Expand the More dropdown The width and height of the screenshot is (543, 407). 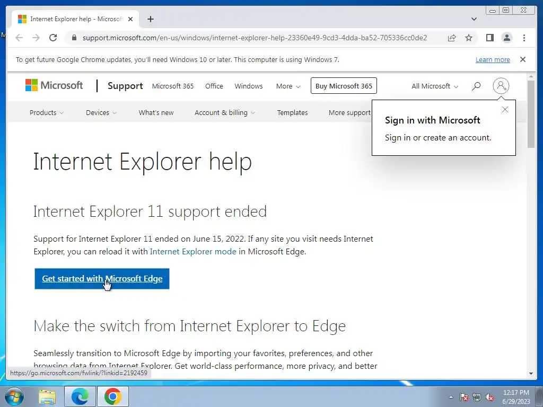tap(288, 86)
